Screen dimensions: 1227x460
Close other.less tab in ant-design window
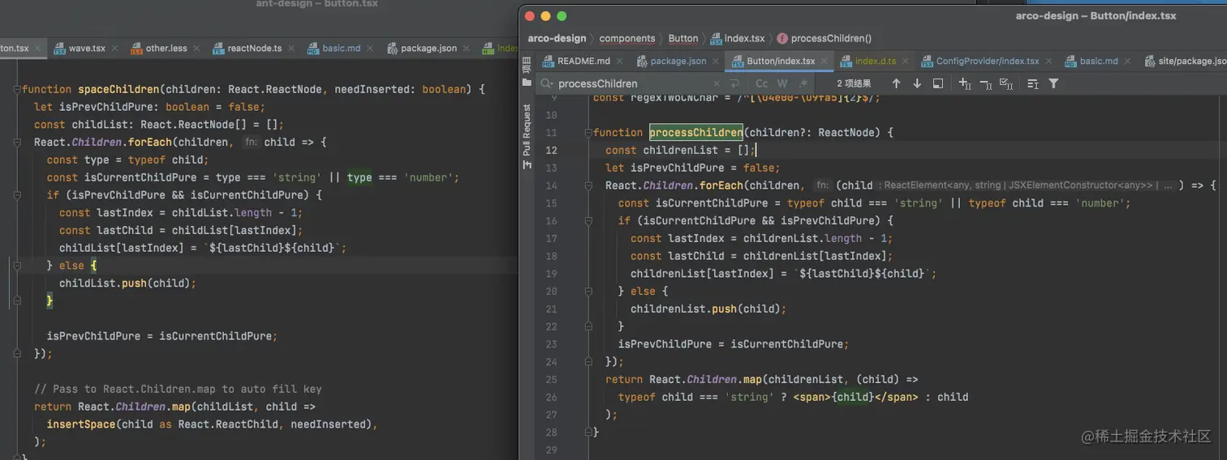click(x=196, y=49)
